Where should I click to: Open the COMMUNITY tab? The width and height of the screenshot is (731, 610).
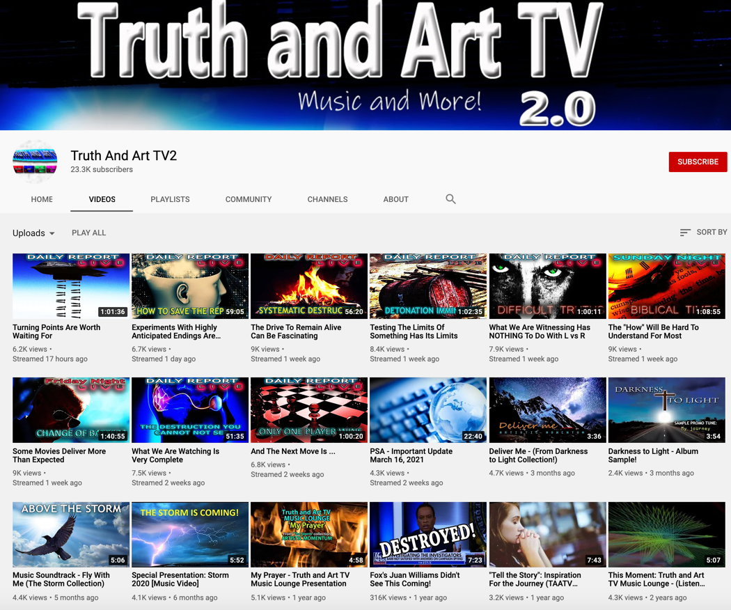coord(248,199)
